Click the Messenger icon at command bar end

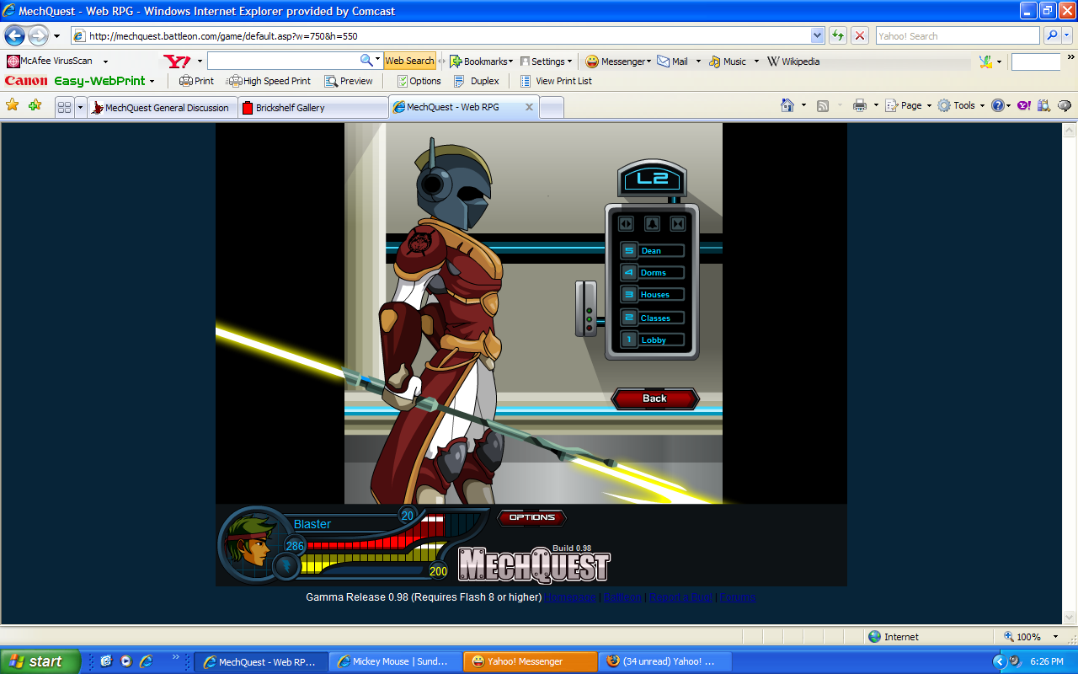point(1065,105)
